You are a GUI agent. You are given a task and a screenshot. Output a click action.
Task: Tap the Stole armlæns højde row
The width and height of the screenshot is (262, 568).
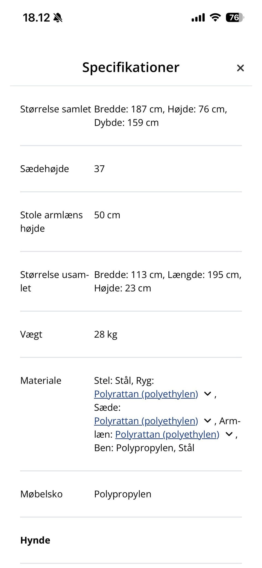(51, 221)
